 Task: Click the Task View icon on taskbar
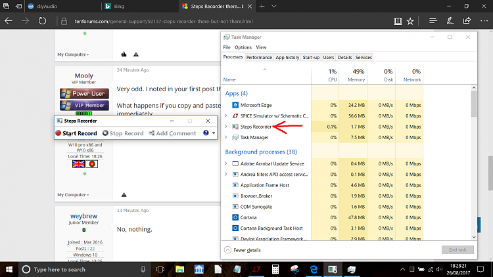point(160,269)
